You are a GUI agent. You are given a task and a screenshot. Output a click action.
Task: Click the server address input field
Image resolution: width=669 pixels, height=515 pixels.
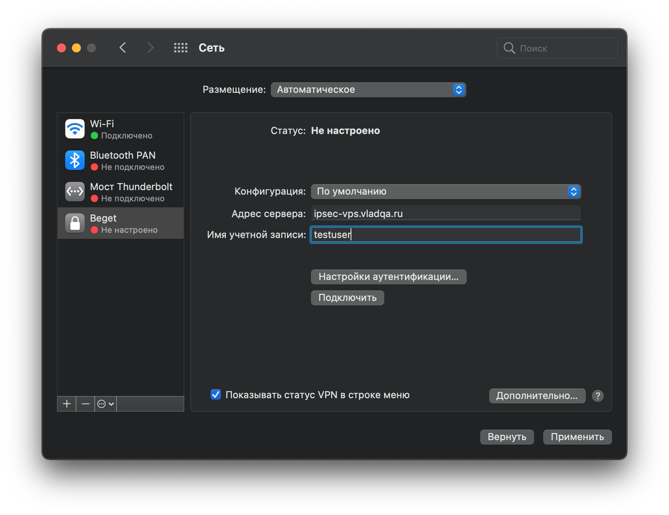tap(446, 213)
